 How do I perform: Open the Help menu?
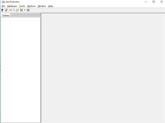coord(50,6)
